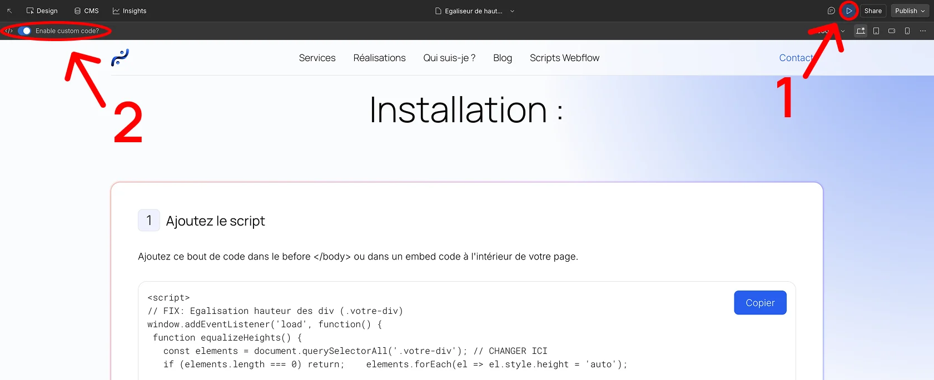The height and width of the screenshot is (380, 934).
Task: Open the more options ellipsis in breakpoint bar
Action: click(x=923, y=31)
